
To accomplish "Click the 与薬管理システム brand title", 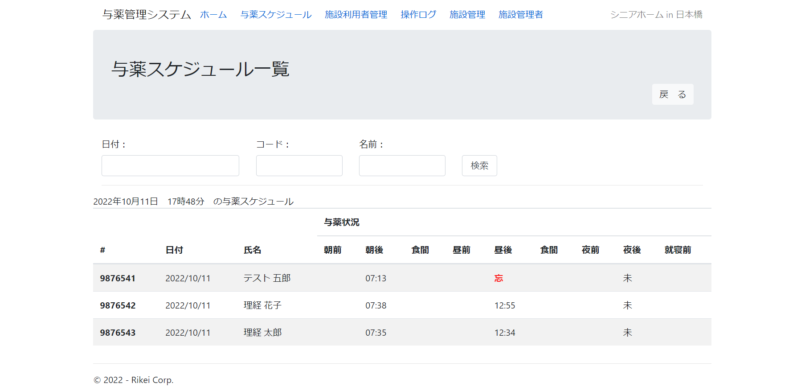I will tap(147, 15).
